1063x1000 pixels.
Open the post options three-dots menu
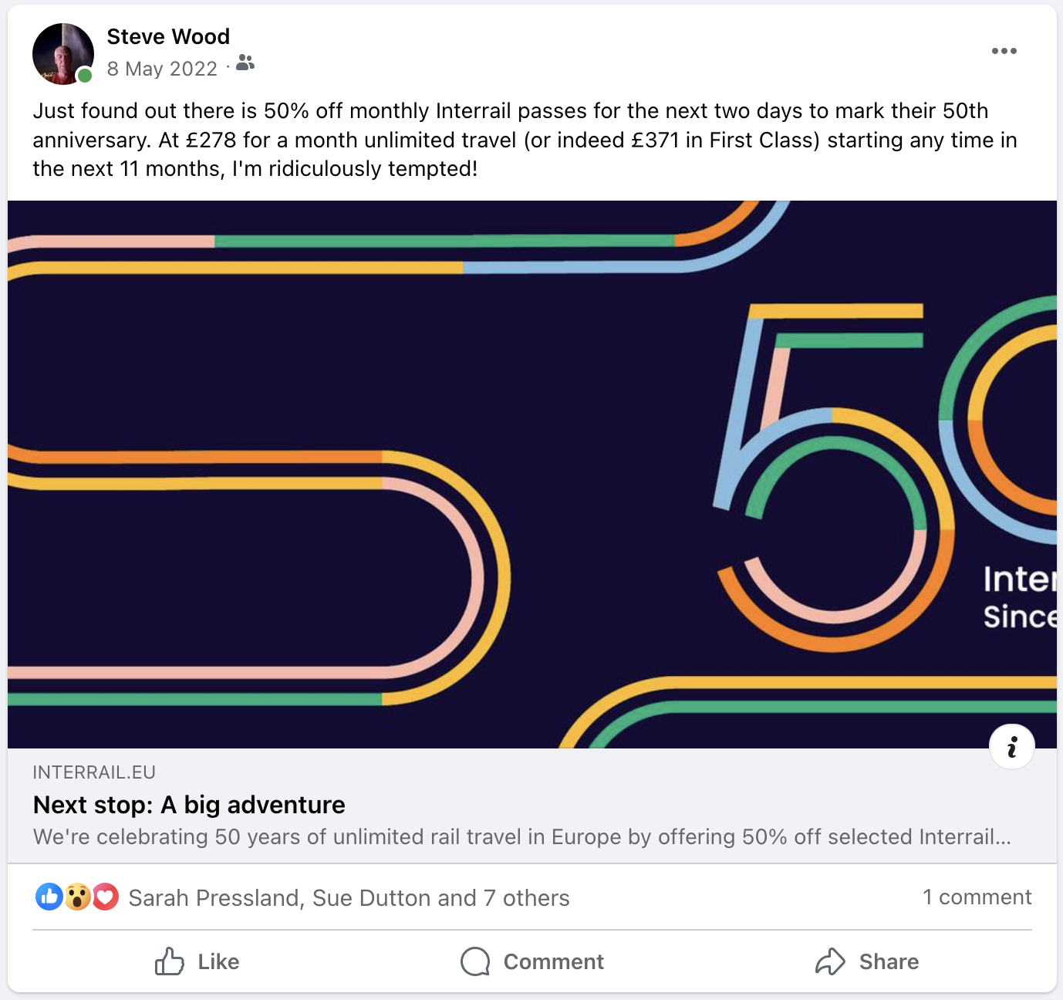[1004, 51]
